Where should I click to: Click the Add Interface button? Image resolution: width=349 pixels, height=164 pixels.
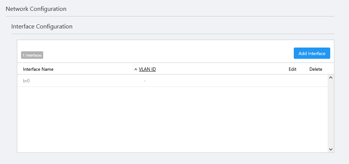(x=312, y=54)
